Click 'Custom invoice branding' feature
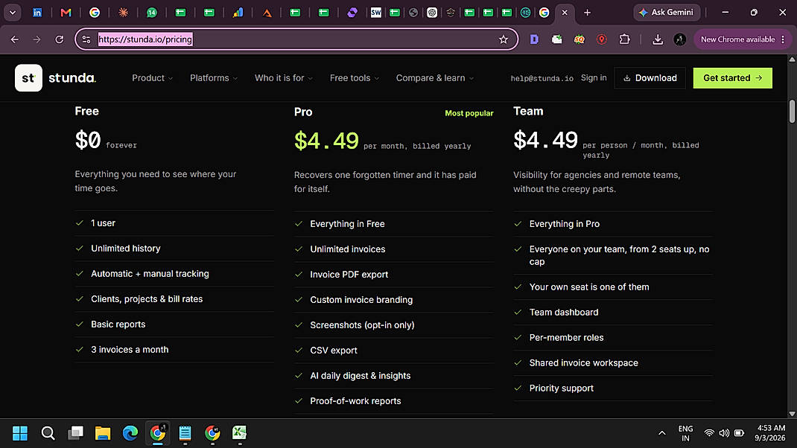This screenshot has height=448, width=797. tap(393, 300)
